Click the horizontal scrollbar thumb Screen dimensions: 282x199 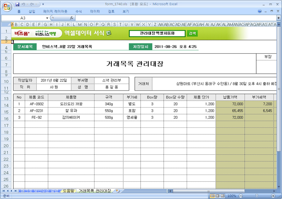(x=209, y=191)
